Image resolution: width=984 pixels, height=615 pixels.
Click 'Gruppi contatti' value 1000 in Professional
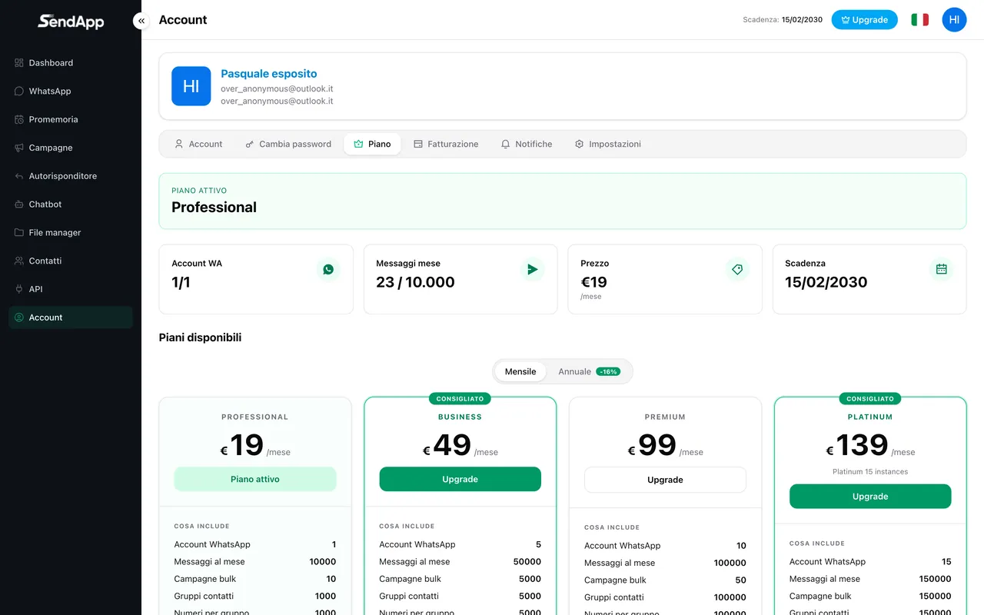point(325,597)
